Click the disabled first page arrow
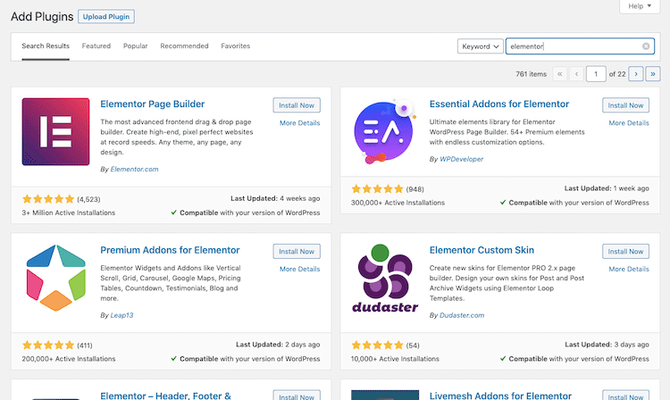 (560, 74)
